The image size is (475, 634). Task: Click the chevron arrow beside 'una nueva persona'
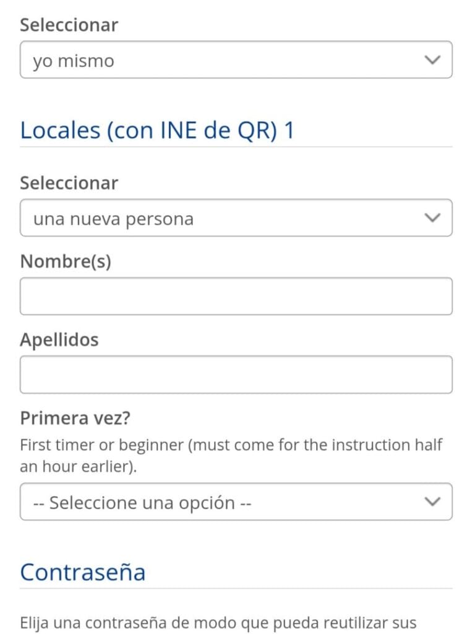click(x=432, y=218)
